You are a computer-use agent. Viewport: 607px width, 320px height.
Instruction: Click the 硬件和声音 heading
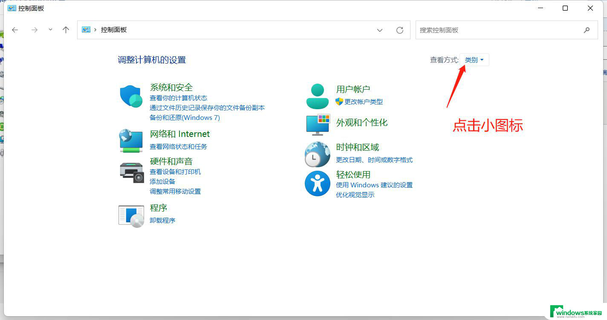171,161
